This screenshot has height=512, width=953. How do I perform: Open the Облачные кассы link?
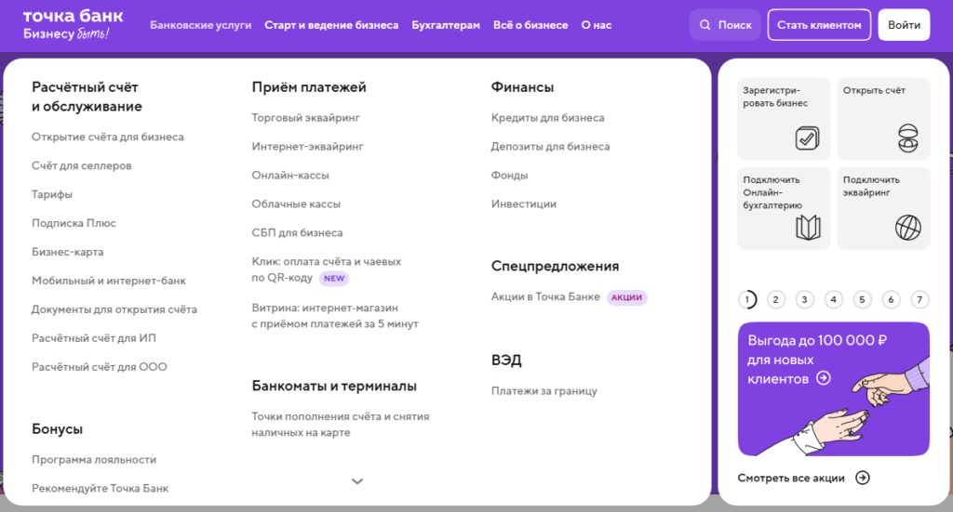click(x=296, y=203)
